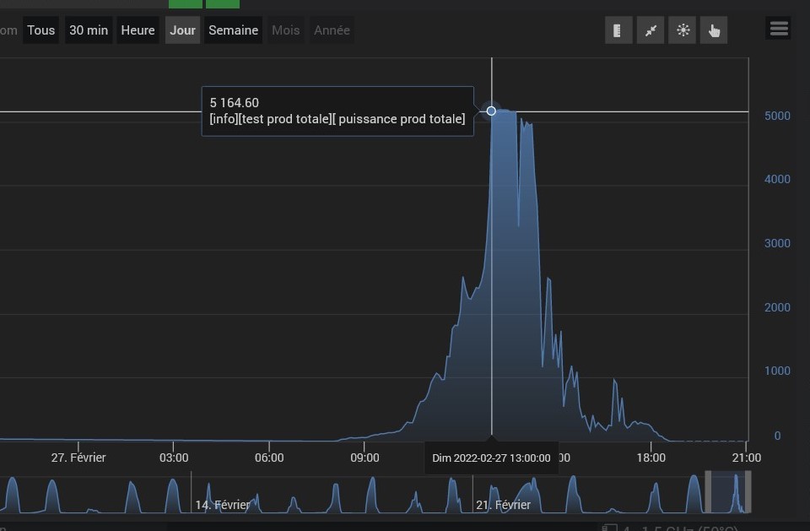Click navigator near '14. Février' label
810x531 pixels.
tap(223, 504)
